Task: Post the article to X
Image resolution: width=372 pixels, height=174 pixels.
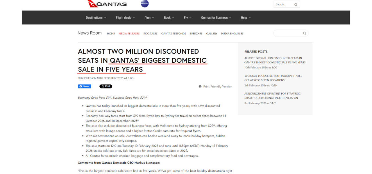Action: (105, 86)
